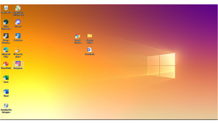Click the IObit Uninstaller shortcut
Image resolution: width=218 pixels, height=123 pixels.
(6, 24)
